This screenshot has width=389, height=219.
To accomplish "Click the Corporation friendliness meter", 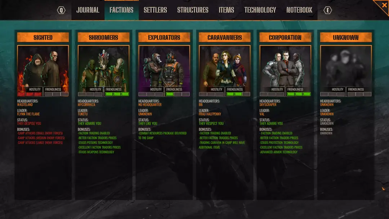I will click(299, 94).
